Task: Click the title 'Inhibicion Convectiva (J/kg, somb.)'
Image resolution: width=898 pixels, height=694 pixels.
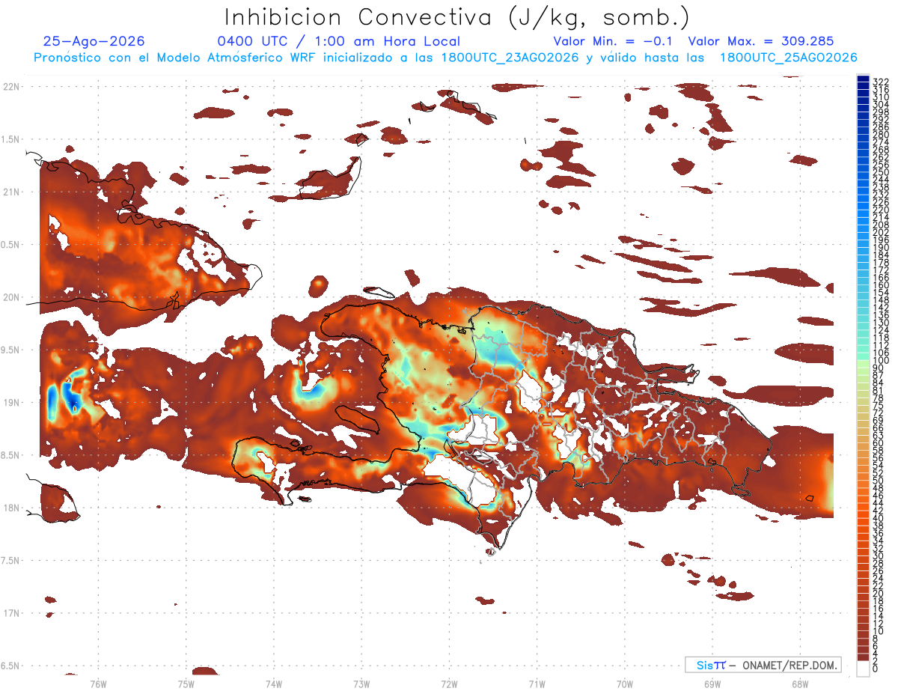Action: (457, 17)
